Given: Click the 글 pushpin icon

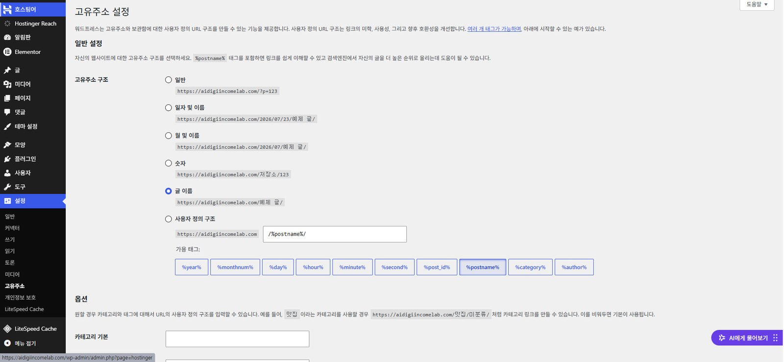Looking at the screenshot, I should (x=7, y=71).
